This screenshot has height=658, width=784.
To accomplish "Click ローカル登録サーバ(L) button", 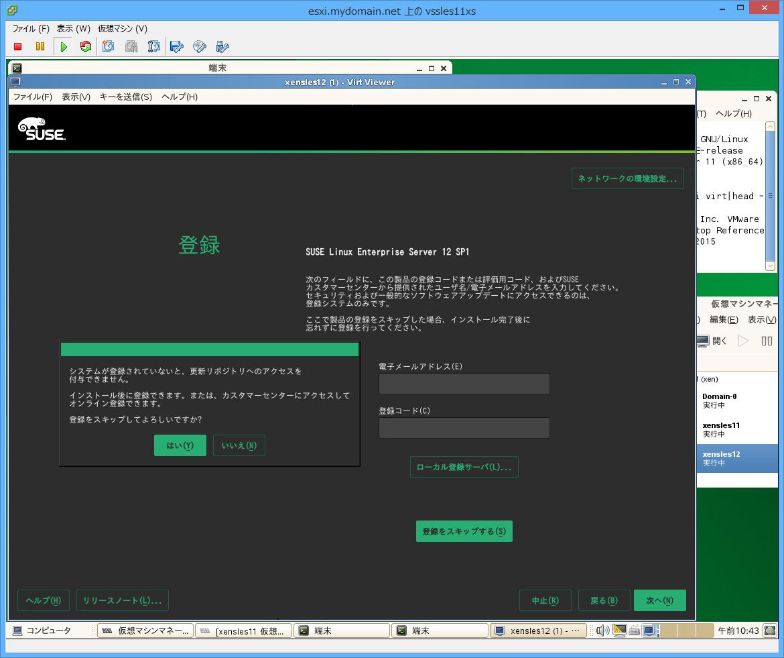I will coord(464,467).
